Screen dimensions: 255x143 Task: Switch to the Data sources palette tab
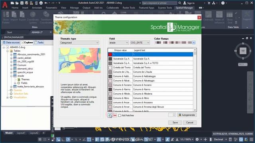click(x=11, y=43)
